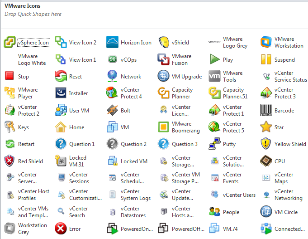Image resolution: width=308 pixels, height=239 pixels.
Task: Click the Home house icon
Action: click(x=61, y=127)
